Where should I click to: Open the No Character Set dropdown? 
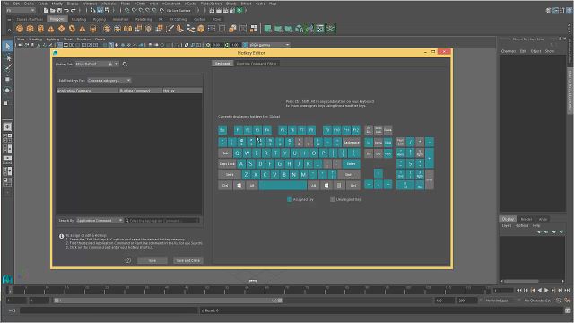pos(537,301)
